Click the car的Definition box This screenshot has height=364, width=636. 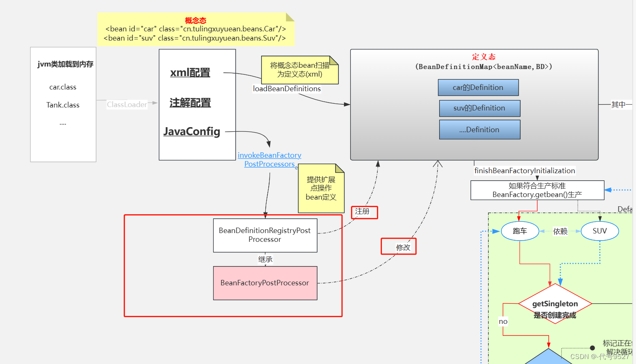(x=478, y=87)
